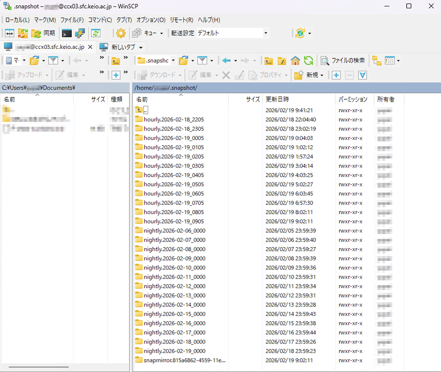Go to remote home directory icon

tap(295, 60)
